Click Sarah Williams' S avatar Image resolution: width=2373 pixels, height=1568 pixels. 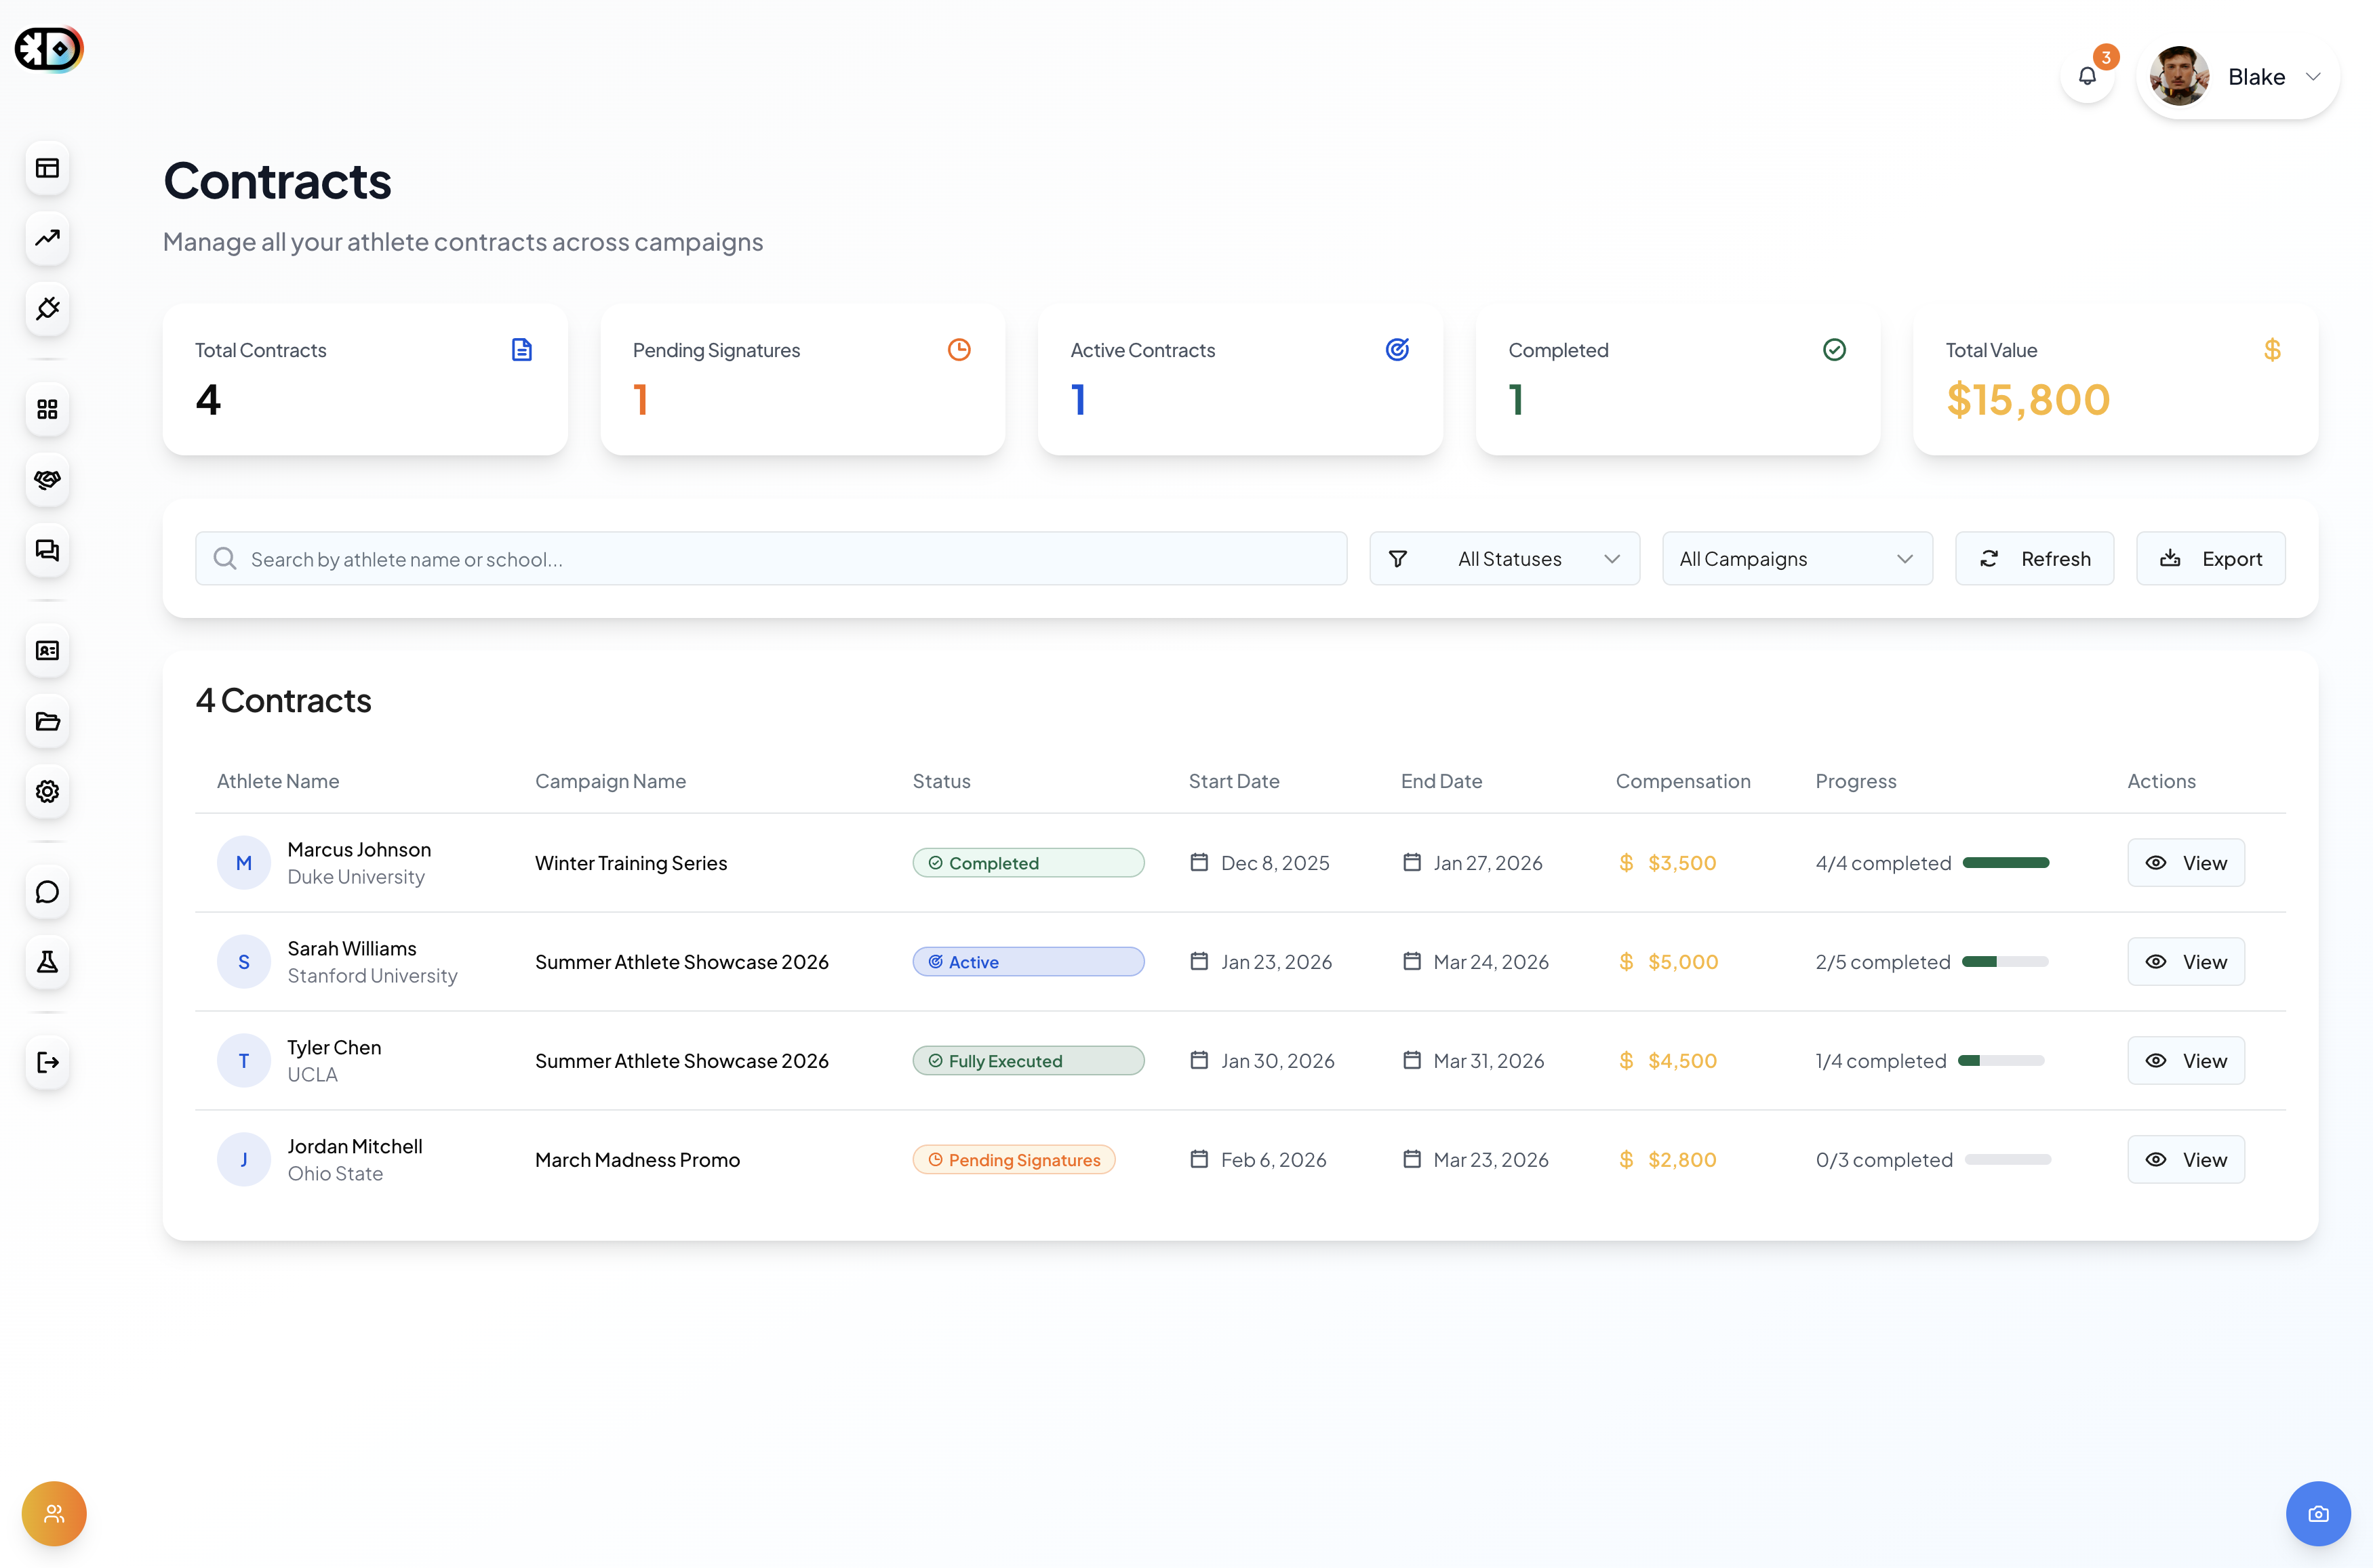[x=244, y=962]
